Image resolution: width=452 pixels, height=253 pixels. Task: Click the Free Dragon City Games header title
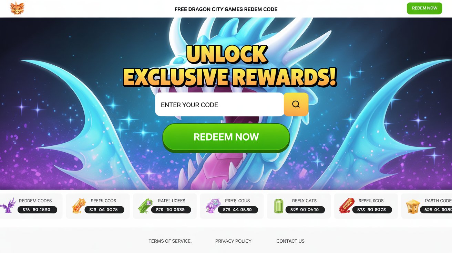(x=226, y=9)
